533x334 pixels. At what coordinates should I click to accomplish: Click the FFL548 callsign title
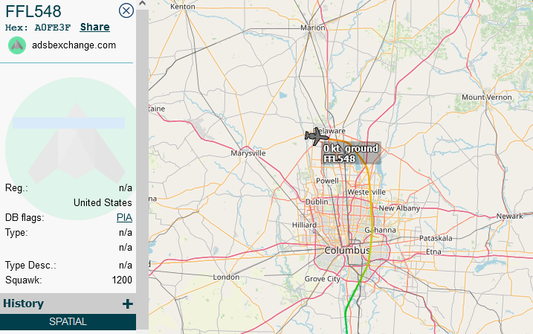pos(33,10)
